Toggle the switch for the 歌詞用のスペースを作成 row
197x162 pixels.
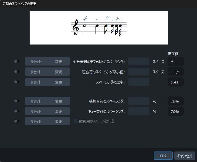17,121
